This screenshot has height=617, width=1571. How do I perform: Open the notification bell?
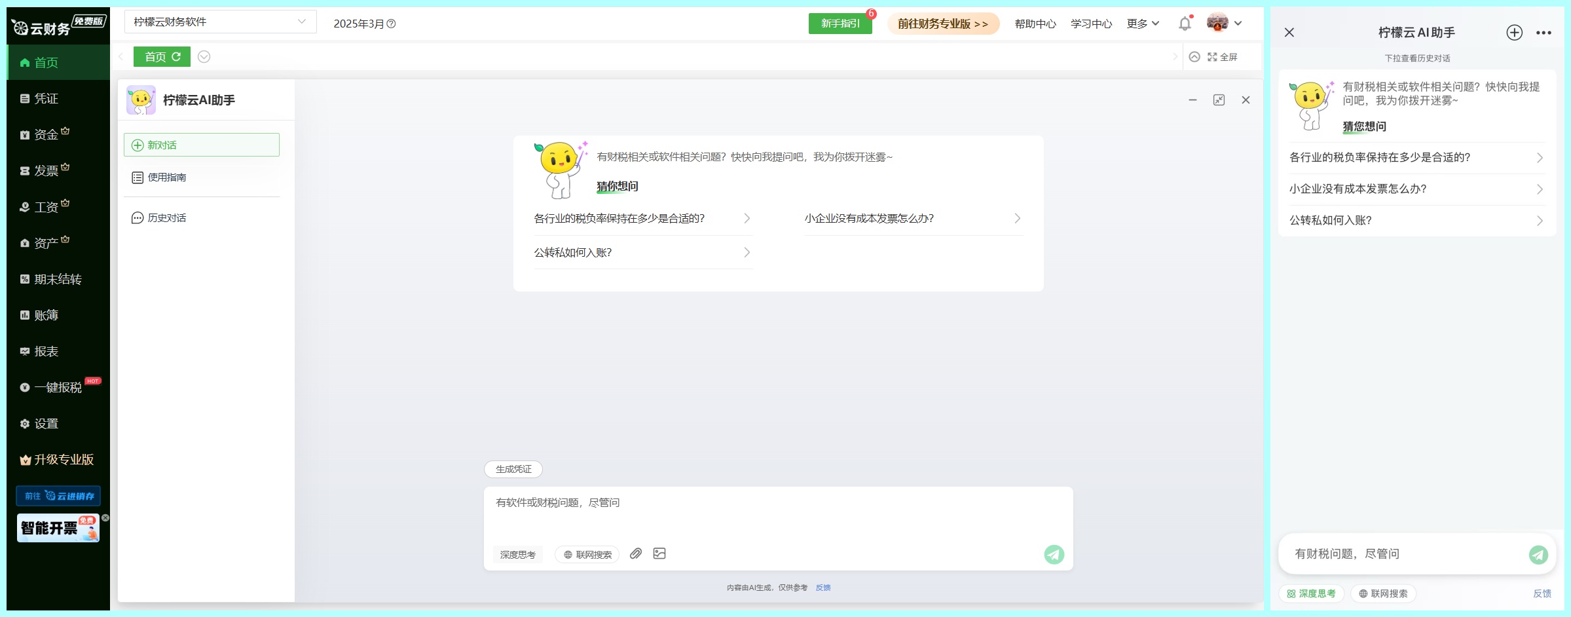(1184, 23)
